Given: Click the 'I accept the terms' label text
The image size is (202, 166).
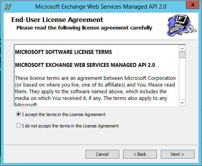Looking at the screenshot, I should pyautogui.click(x=64, y=114).
